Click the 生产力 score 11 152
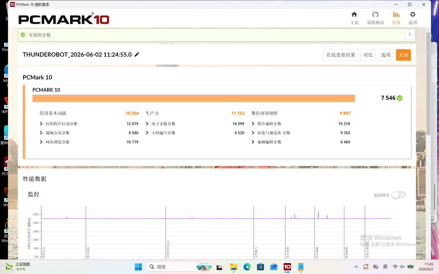The image size is (439, 274). pos(238,113)
